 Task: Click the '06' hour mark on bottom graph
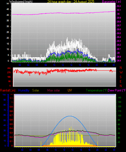click(x=39, y=150)
